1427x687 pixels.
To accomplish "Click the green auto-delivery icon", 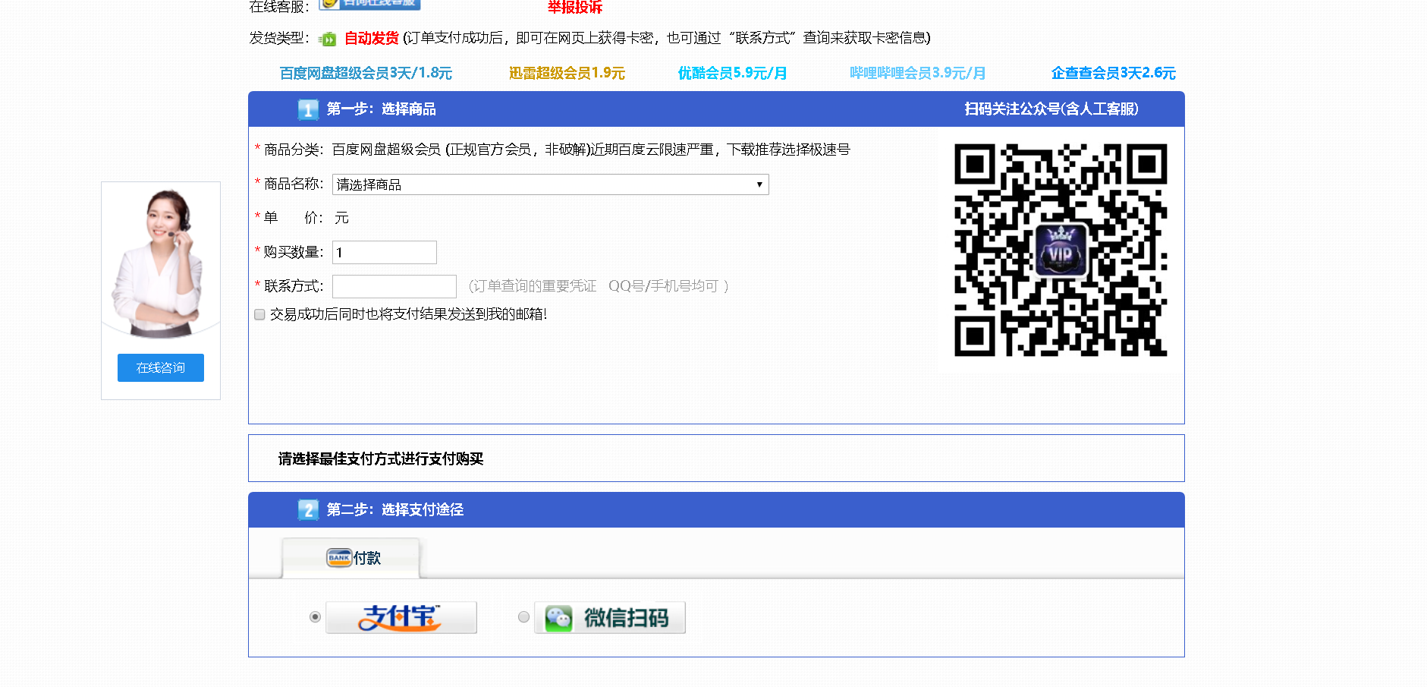I will point(328,39).
